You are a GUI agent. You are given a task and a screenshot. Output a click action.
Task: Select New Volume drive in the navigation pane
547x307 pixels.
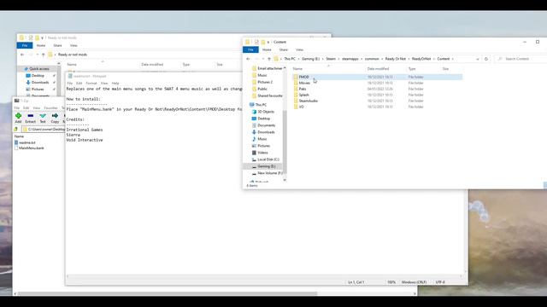click(267, 173)
